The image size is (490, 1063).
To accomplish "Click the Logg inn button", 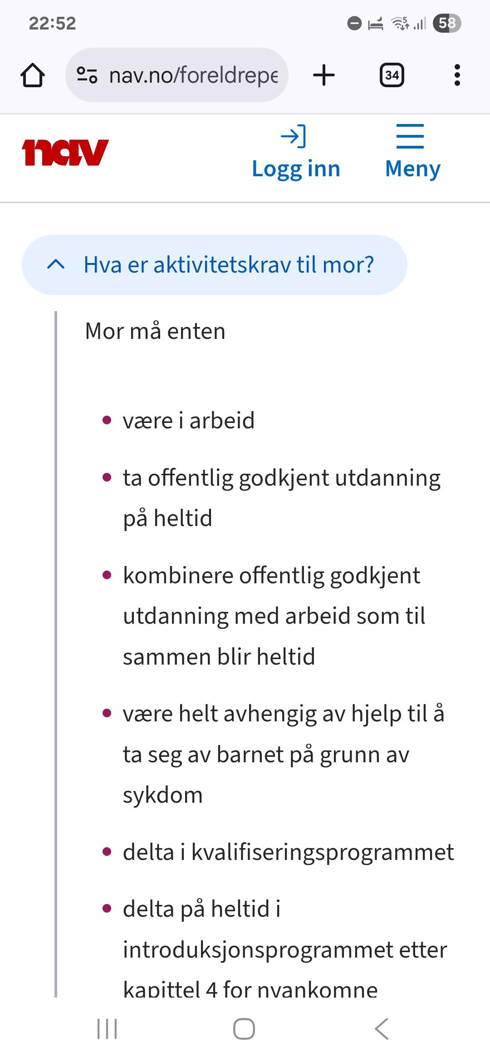I will click(x=296, y=152).
